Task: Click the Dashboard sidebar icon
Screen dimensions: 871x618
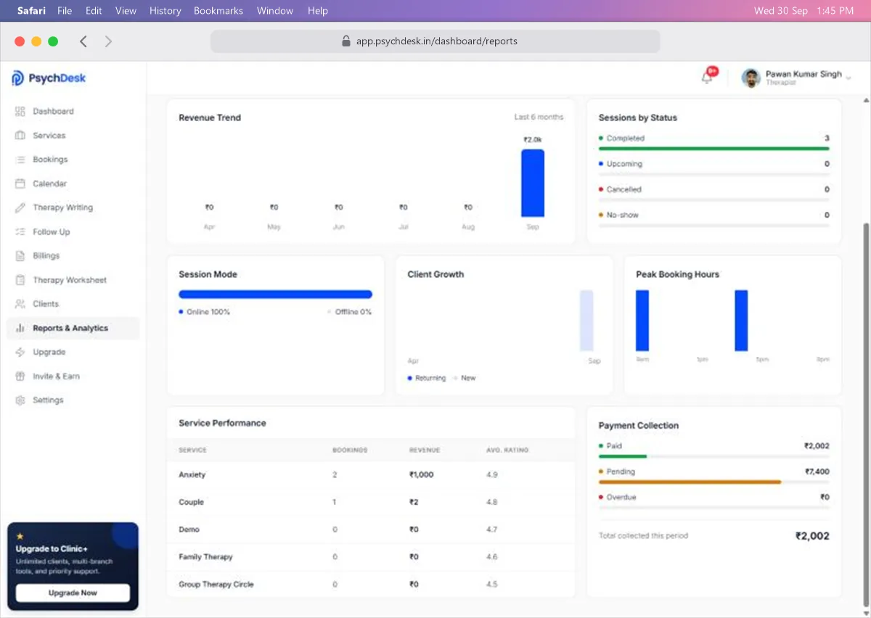Action: (x=20, y=111)
